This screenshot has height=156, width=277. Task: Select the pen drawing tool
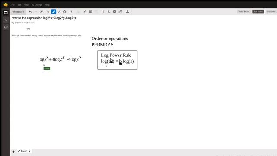pyautogui.click(x=54, y=12)
